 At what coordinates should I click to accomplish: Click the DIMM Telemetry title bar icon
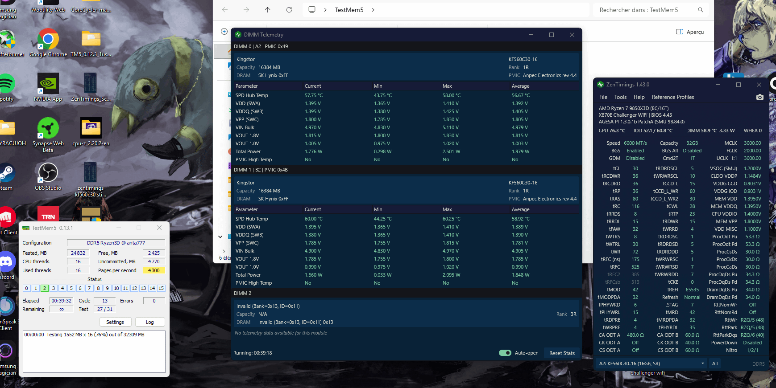[238, 35]
